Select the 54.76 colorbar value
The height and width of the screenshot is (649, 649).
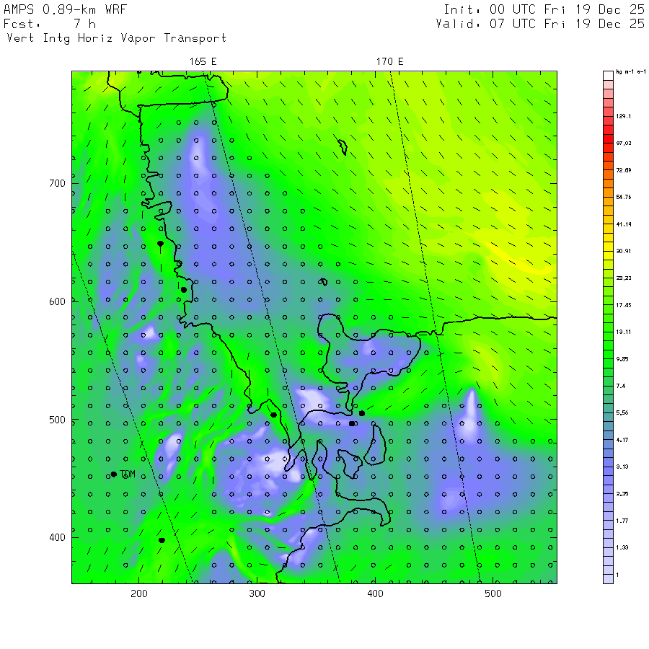point(623,197)
